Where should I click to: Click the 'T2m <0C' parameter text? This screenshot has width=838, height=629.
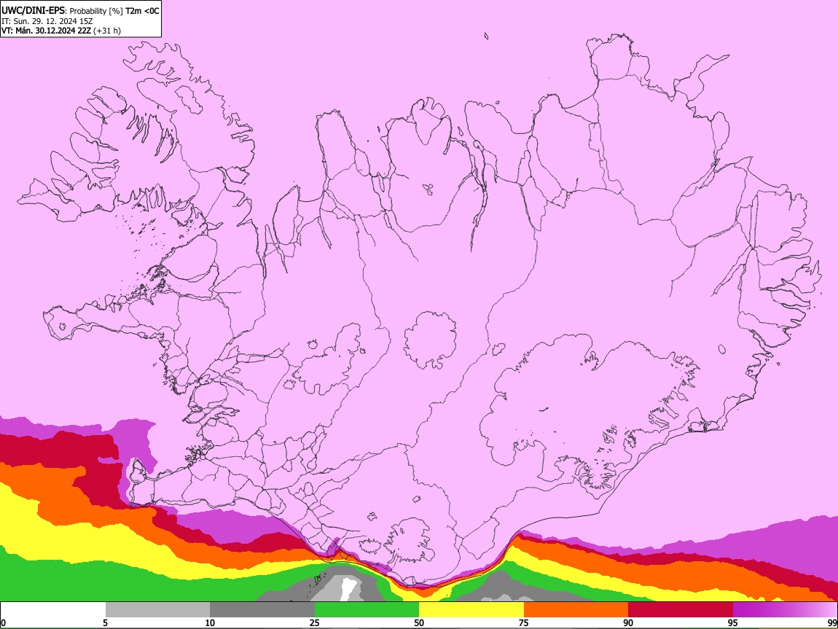(142, 11)
